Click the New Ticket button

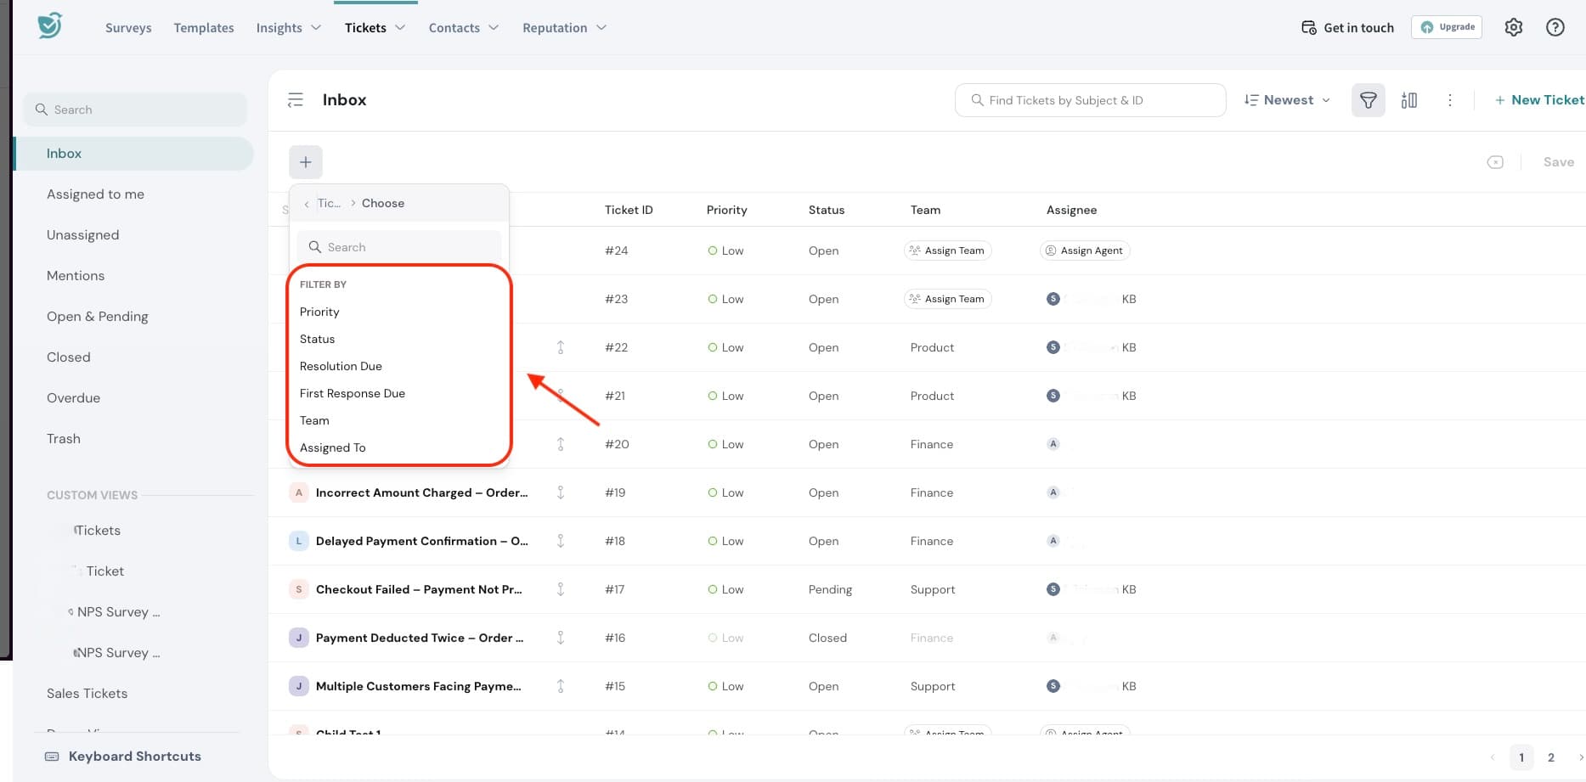click(1538, 100)
